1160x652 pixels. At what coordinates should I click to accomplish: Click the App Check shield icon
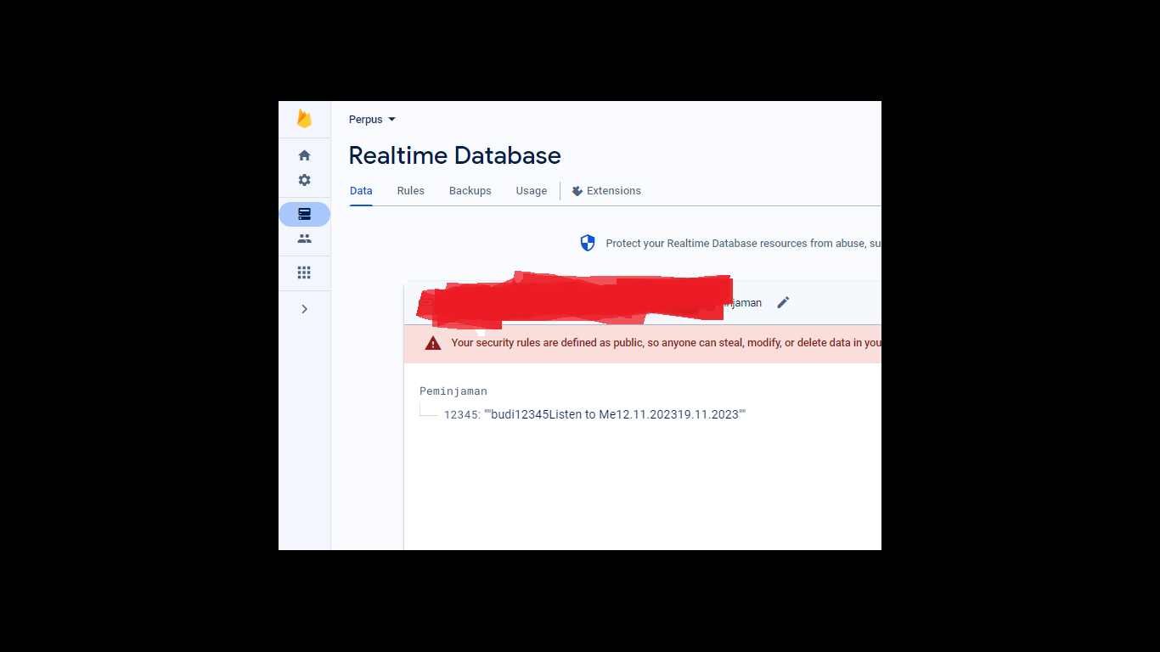pos(587,243)
